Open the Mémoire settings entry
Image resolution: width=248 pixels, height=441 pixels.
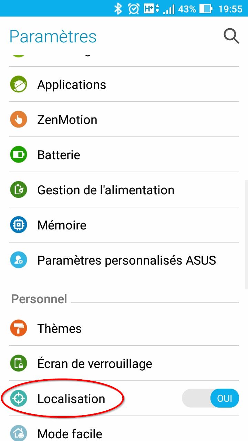[62, 225]
